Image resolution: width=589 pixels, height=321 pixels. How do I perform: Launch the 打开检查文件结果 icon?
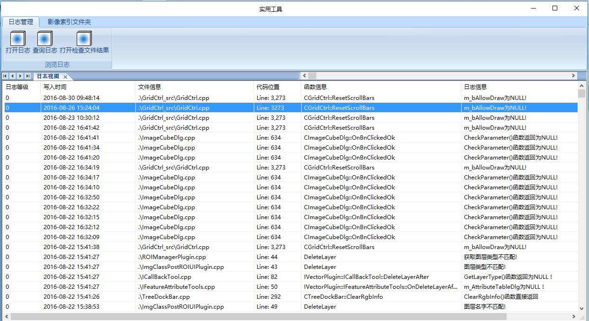click(84, 38)
